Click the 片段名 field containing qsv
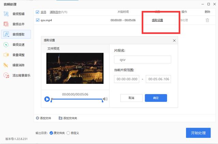 pos(142,59)
